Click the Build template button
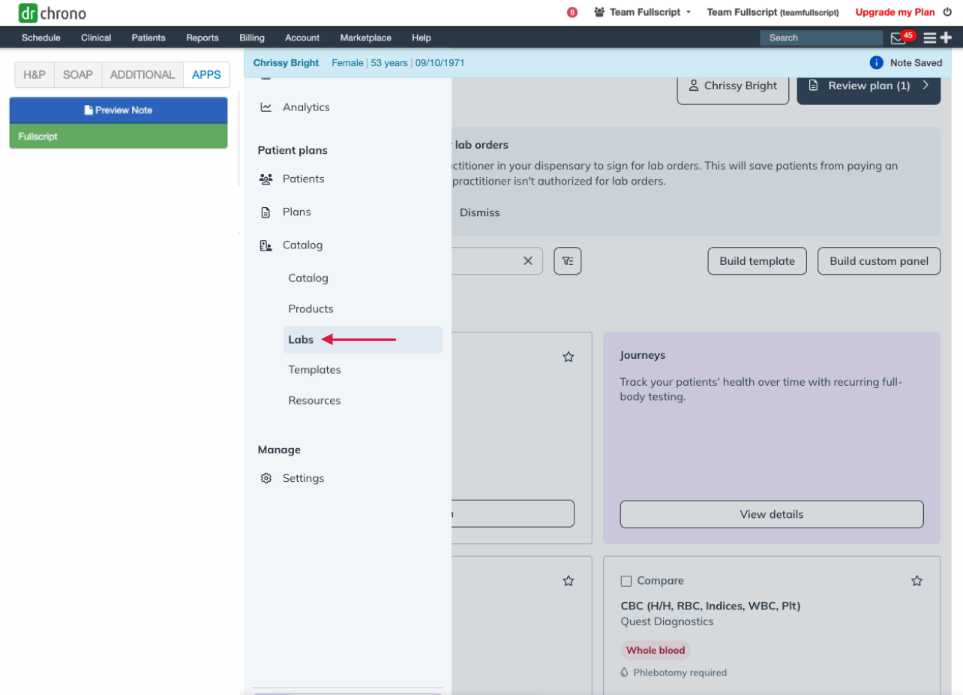 (x=757, y=260)
